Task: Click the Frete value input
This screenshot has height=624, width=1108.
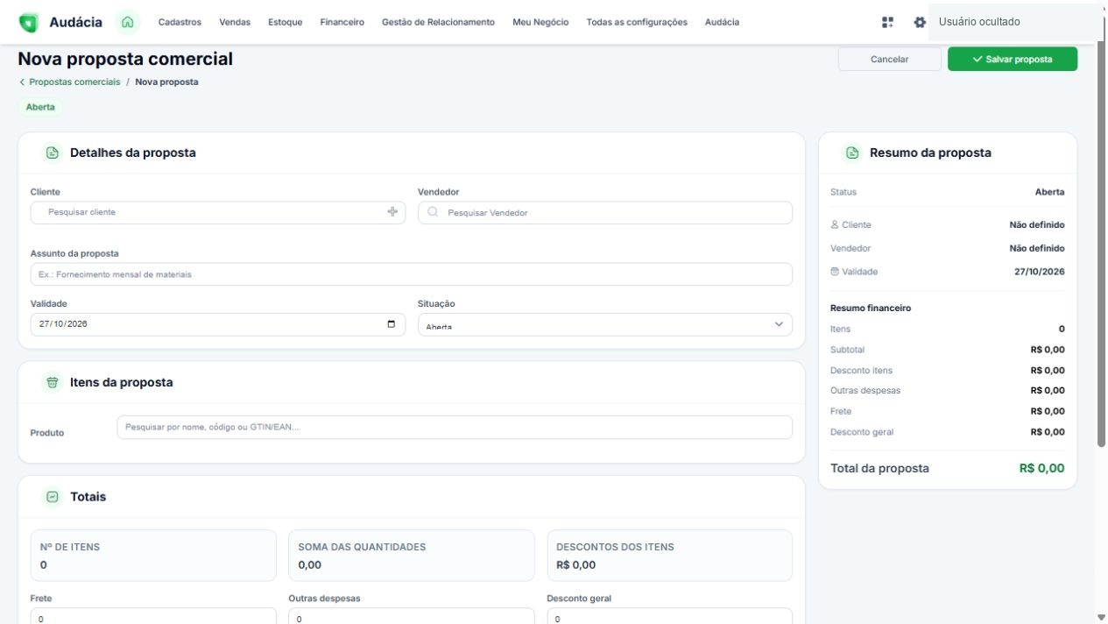Action: (x=153, y=617)
